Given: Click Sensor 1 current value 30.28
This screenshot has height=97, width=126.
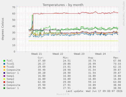Looking at the screenshot, I should coord(42,73).
